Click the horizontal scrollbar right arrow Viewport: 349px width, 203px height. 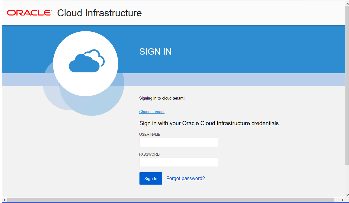342,200
